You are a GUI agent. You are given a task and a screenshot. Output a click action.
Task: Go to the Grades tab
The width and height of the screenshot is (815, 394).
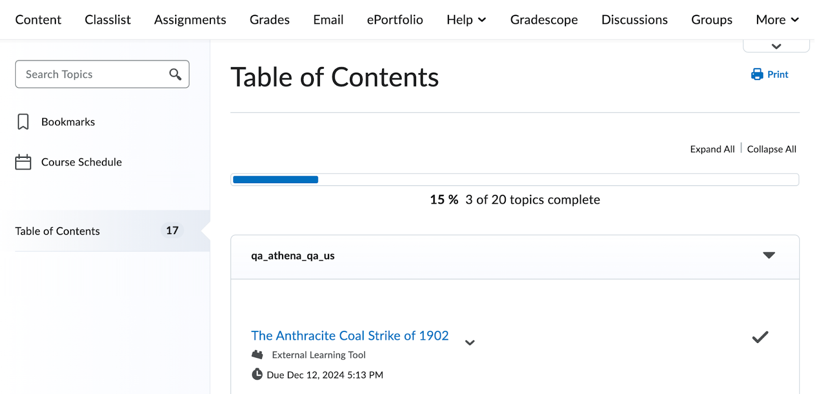pos(269,20)
